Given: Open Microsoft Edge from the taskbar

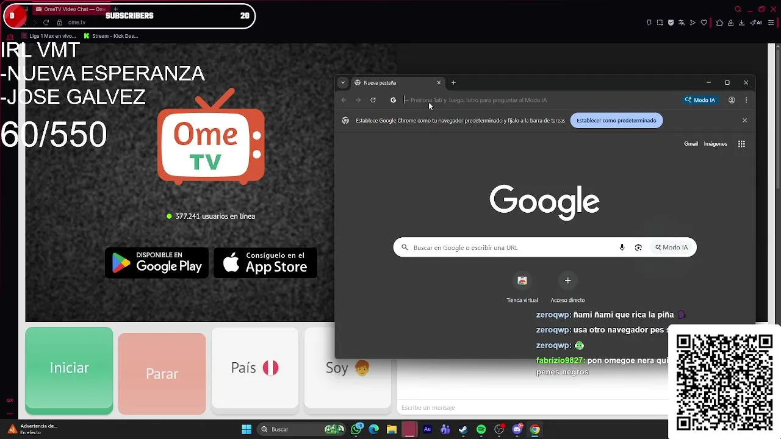Looking at the screenshot, I should pyautogui.click(x=374, y=429).
